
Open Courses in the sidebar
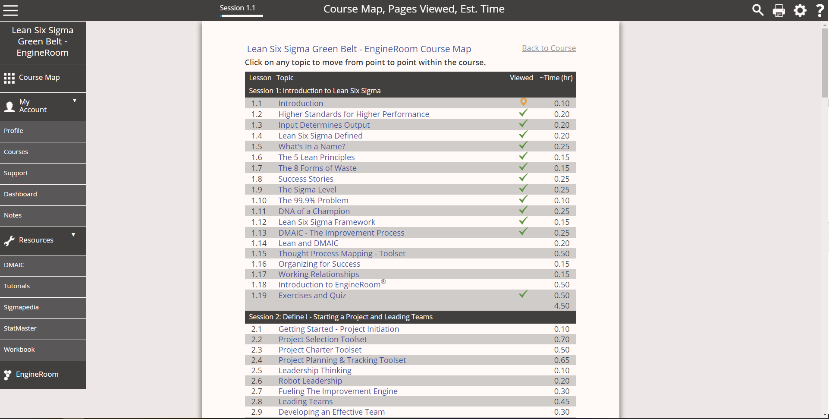(43, 152)
